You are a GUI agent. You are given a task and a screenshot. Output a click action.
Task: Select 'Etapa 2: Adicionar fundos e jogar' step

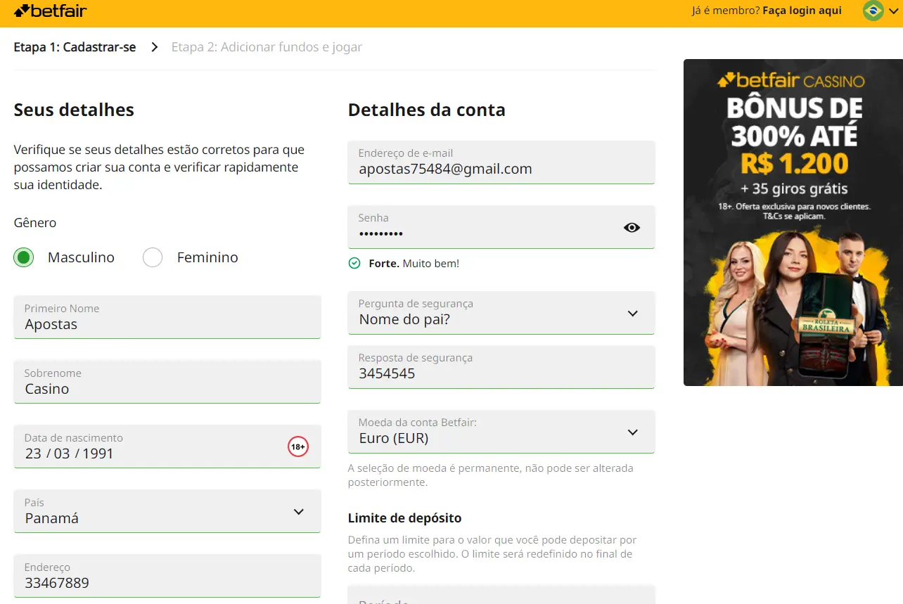(267, 48)
